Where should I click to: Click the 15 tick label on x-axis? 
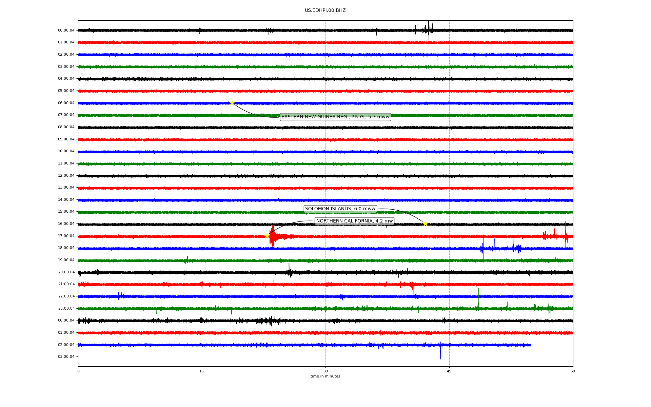[x=202, y=371]
